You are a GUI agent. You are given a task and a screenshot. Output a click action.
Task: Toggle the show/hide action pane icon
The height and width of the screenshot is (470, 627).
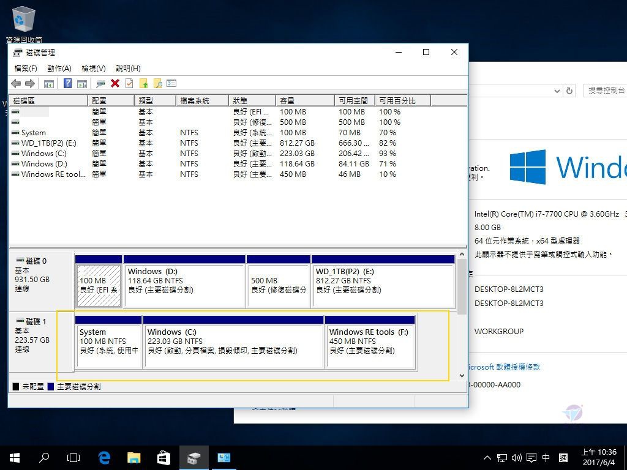82,83
